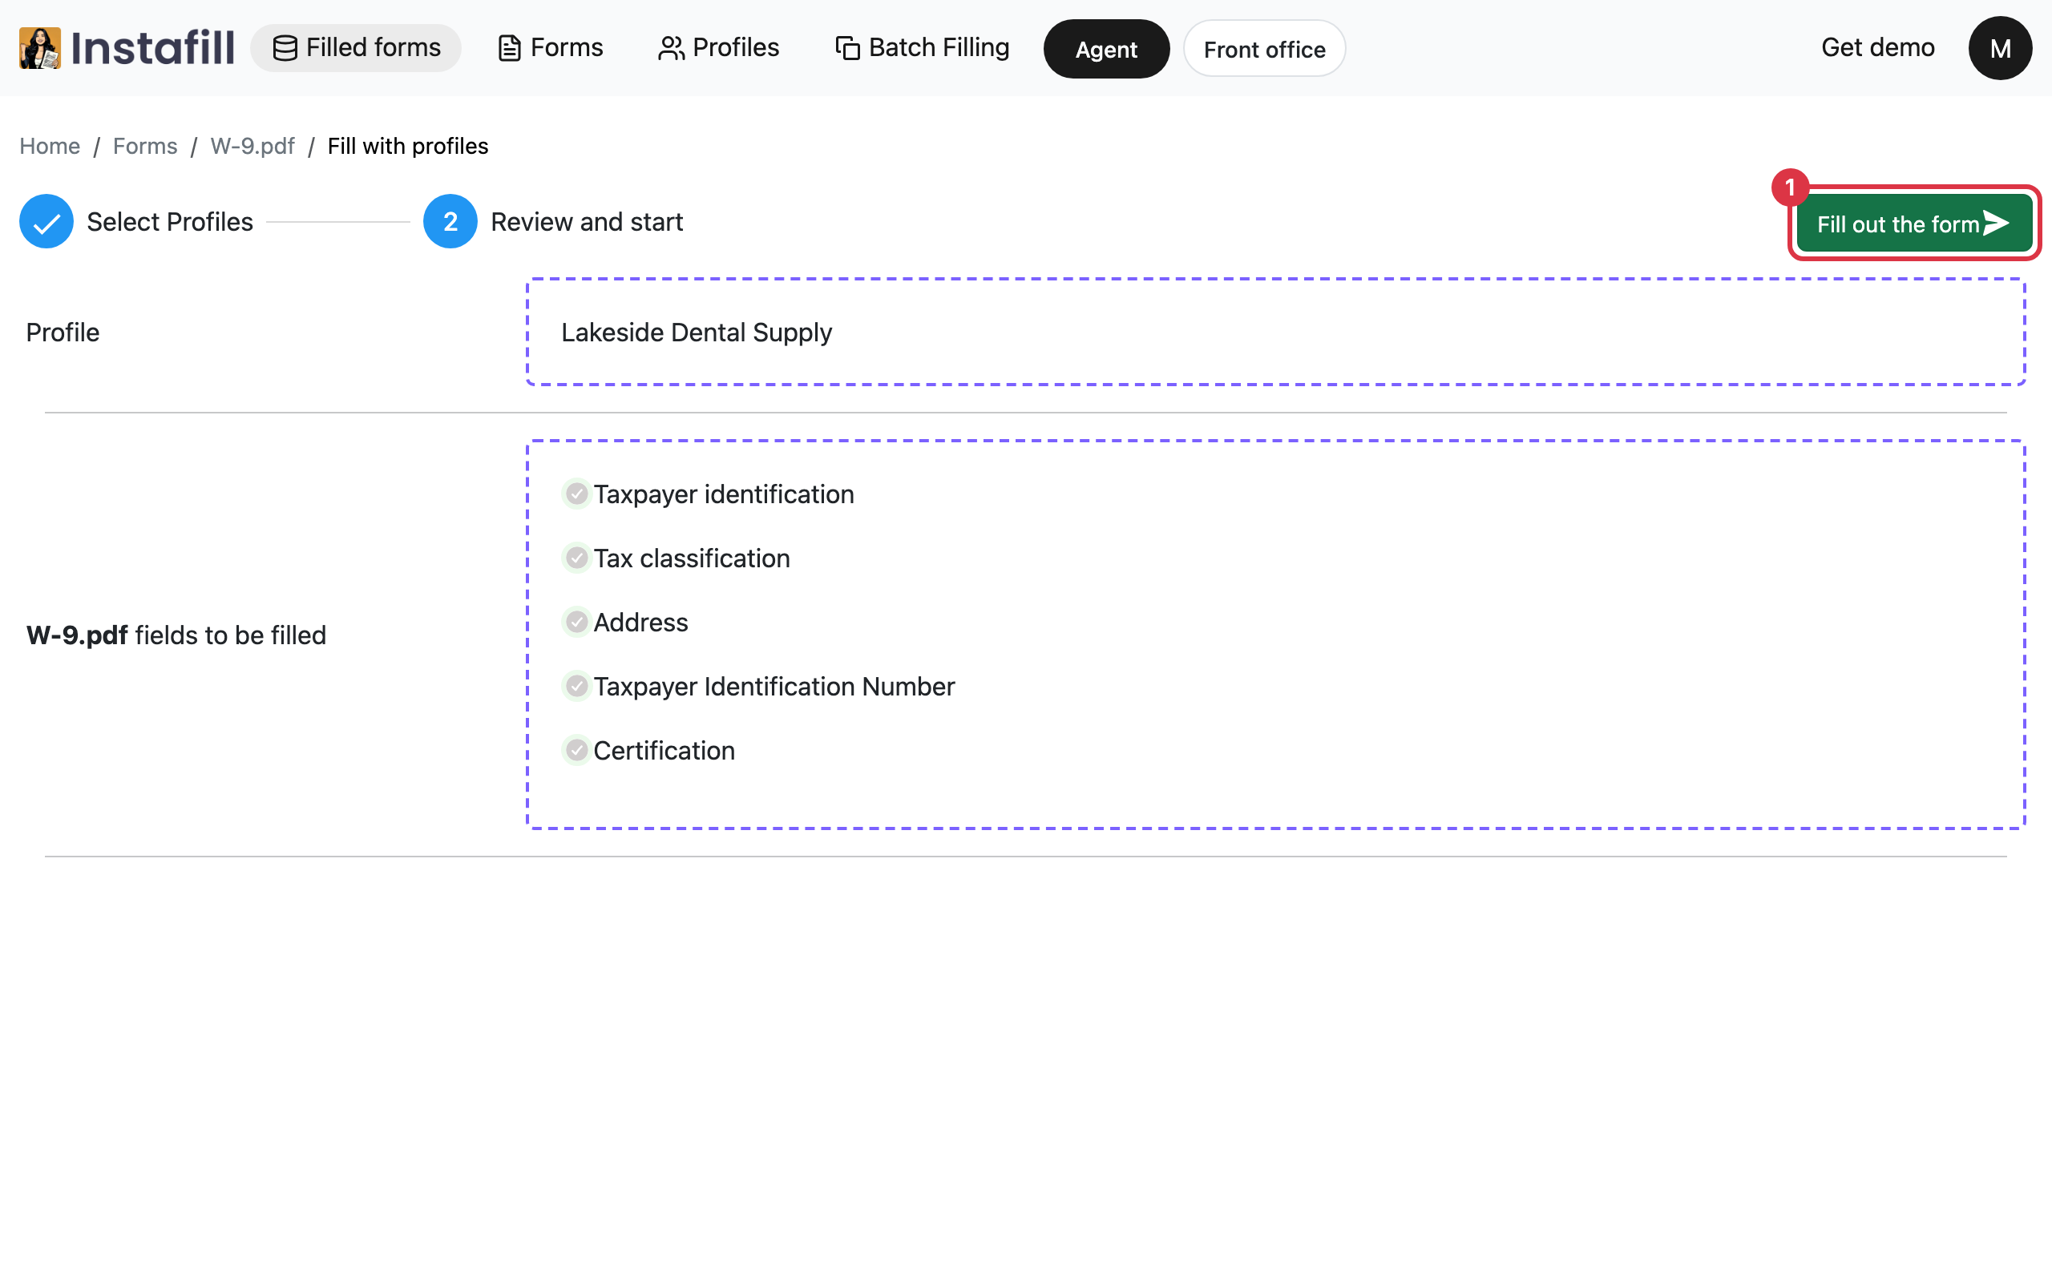The image size is (2052, 1282).
Task: Click the Get demo link
Action: click(1877, 47)
